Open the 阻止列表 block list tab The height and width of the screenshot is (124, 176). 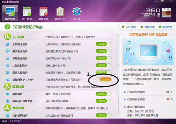[43, 13]
